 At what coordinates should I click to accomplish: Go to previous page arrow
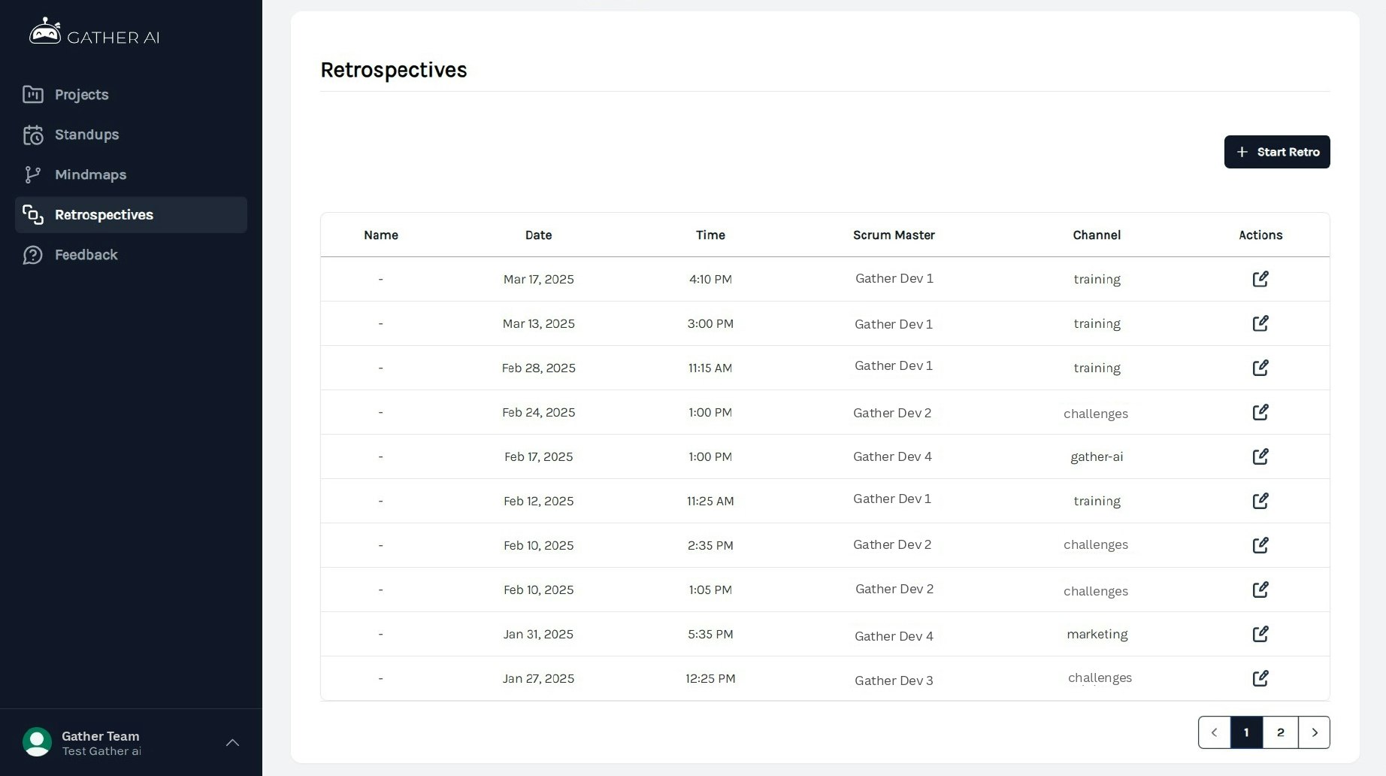[x=1214, y=732]
